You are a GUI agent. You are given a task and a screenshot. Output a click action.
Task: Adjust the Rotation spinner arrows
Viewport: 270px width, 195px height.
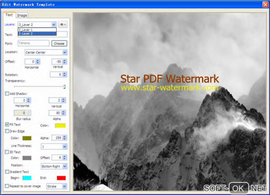pyautogui.click(x=64, y=75)
